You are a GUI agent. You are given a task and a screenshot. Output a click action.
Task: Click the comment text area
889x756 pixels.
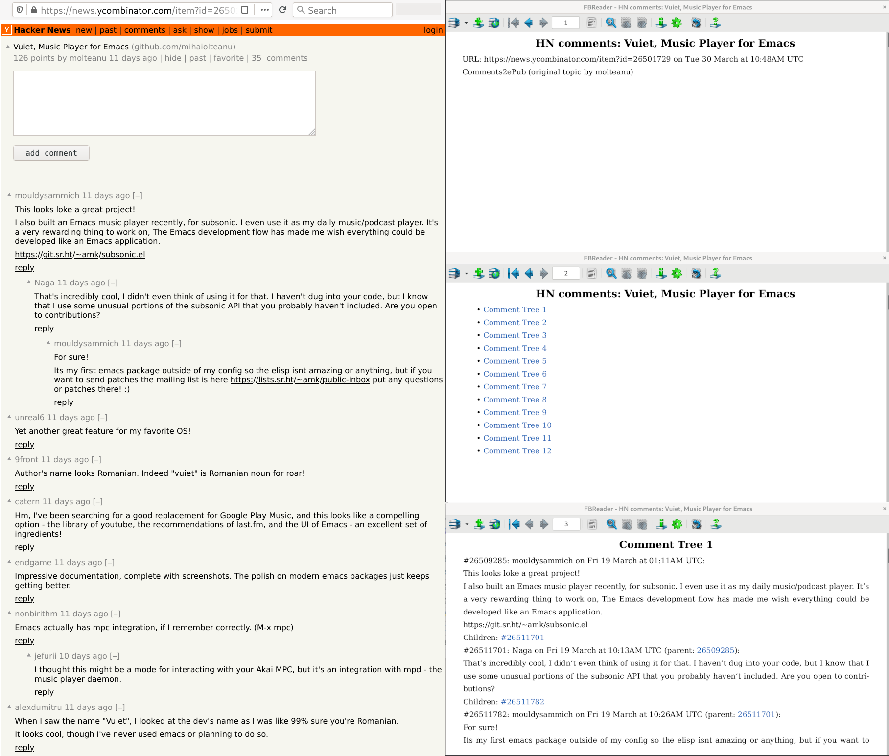tap(164, 103)
